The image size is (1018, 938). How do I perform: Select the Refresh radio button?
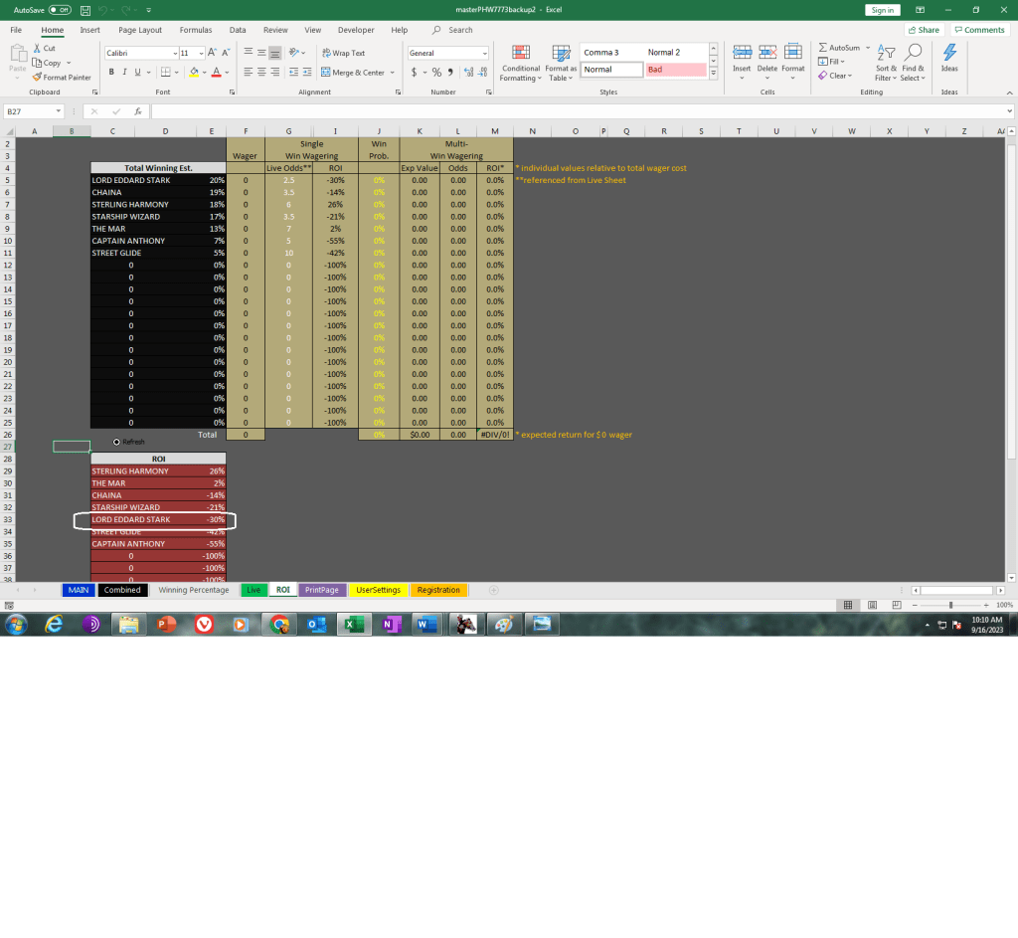click(x=117, y=441)
